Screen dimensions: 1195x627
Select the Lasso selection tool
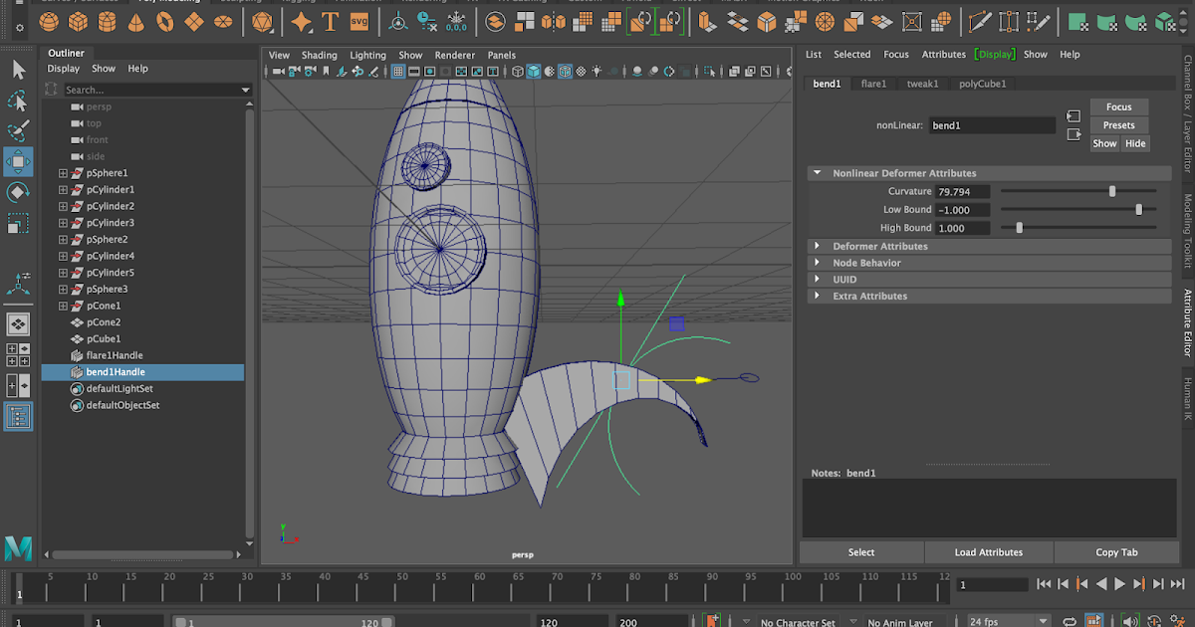(17, 101)
